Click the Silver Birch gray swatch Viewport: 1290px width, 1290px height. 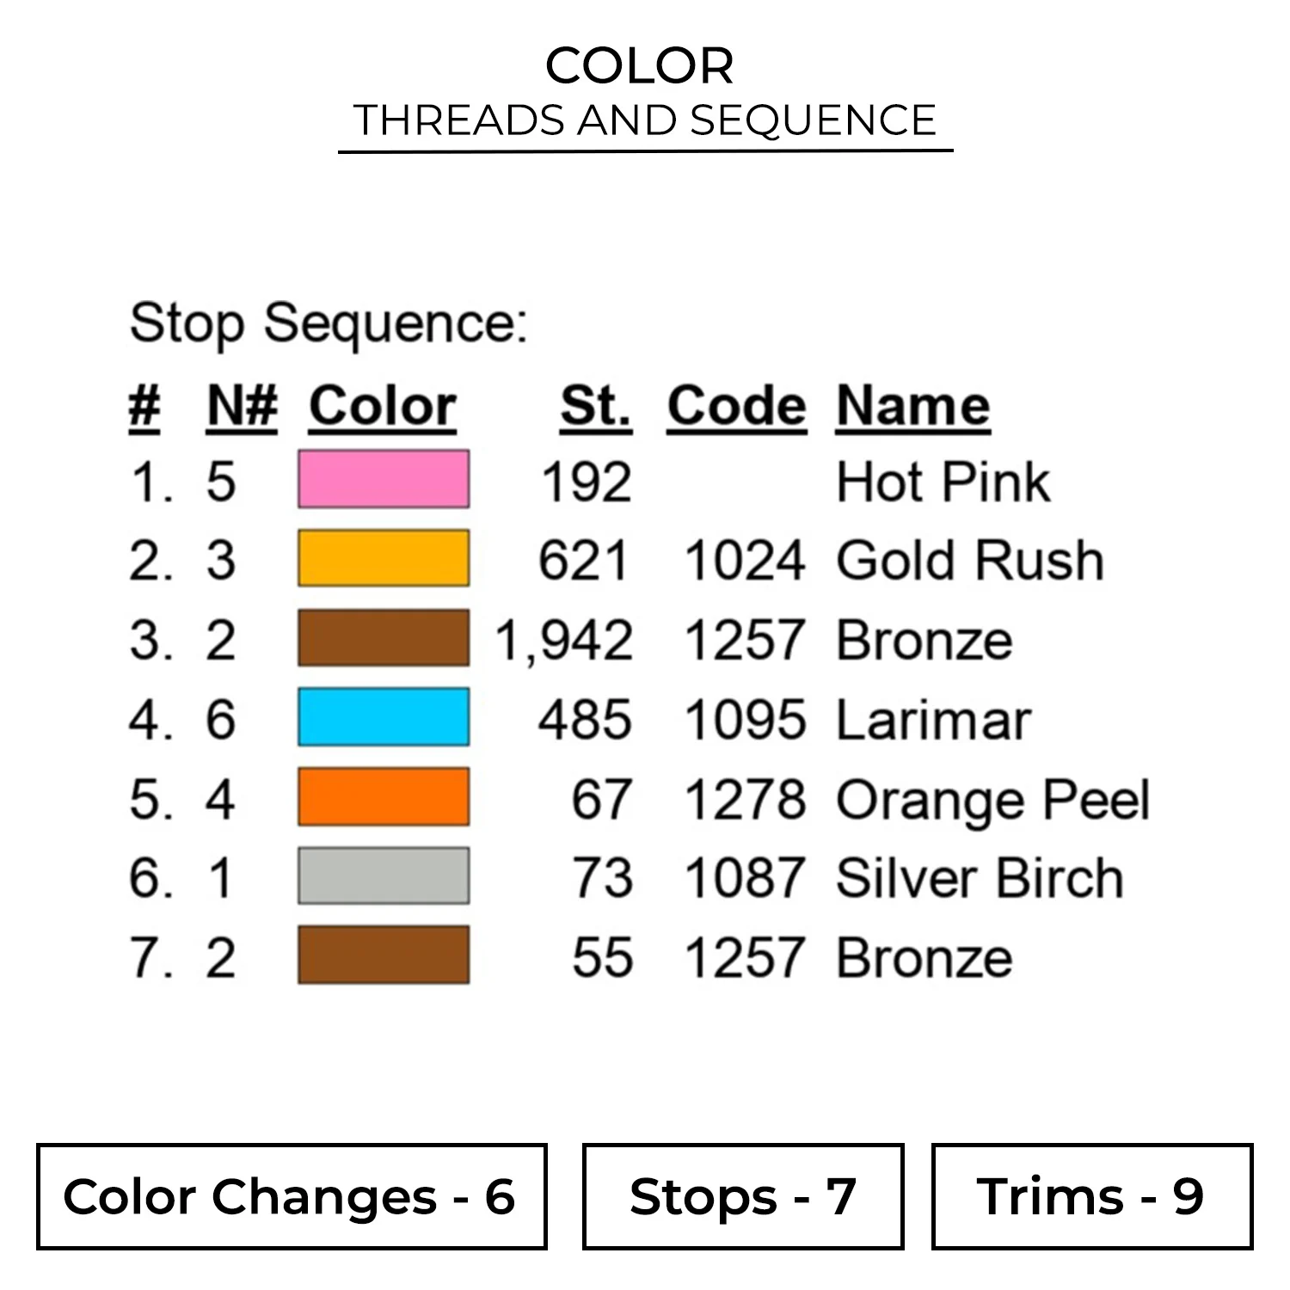tap(384, 876)
